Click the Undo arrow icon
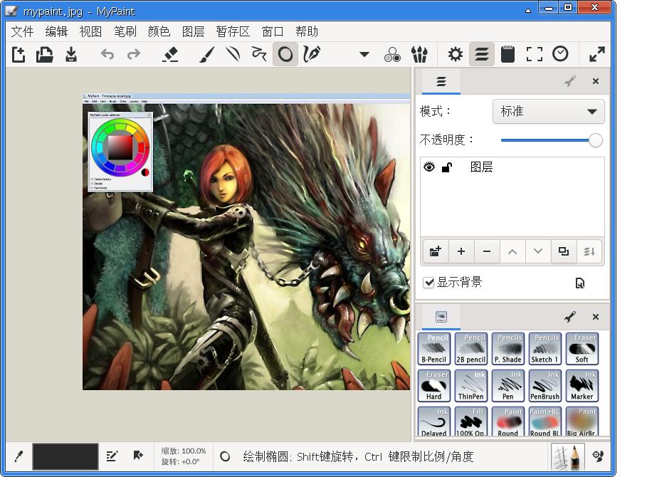The image size is (647, 477). pyautogui.click(x=107, y=54)
